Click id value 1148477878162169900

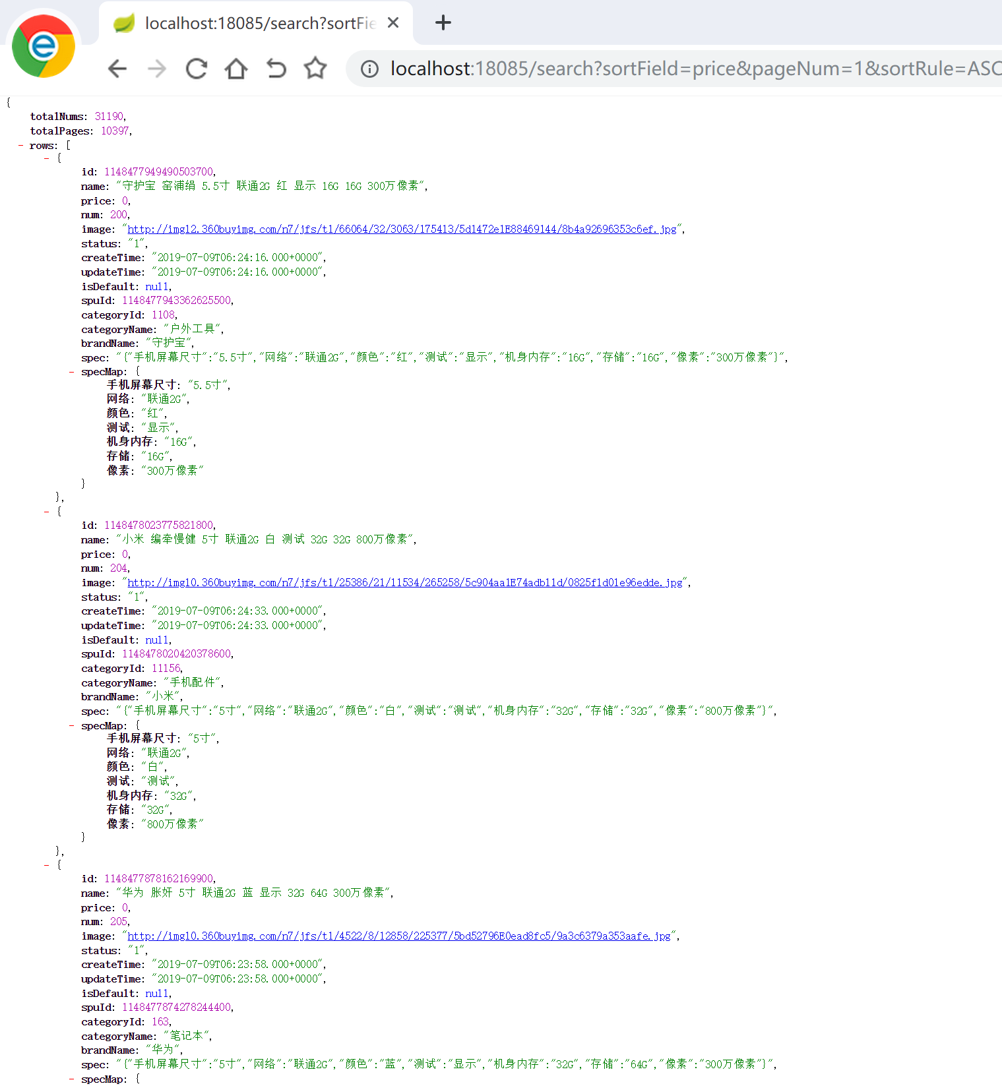158,879
